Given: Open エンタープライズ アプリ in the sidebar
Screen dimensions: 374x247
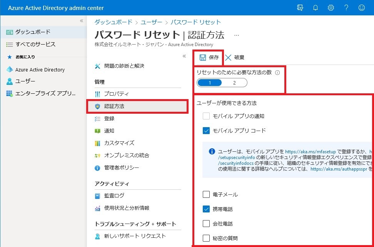Looking at the screenshot, I should click(43, 93).
